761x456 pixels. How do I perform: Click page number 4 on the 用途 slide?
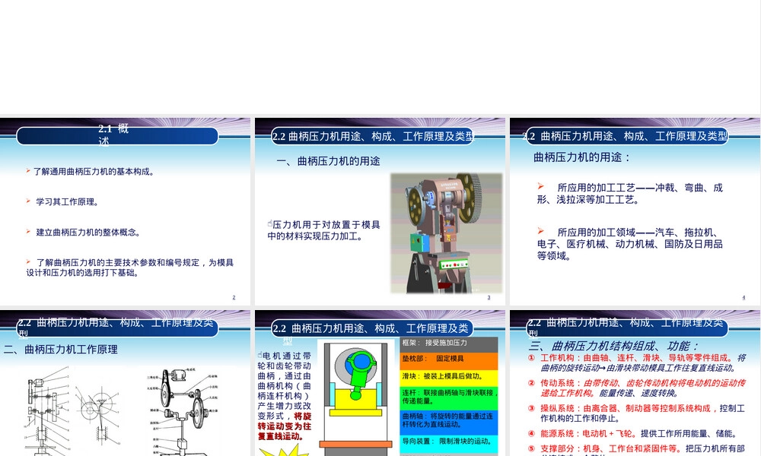pyautogui.click(x=743, y=297)
